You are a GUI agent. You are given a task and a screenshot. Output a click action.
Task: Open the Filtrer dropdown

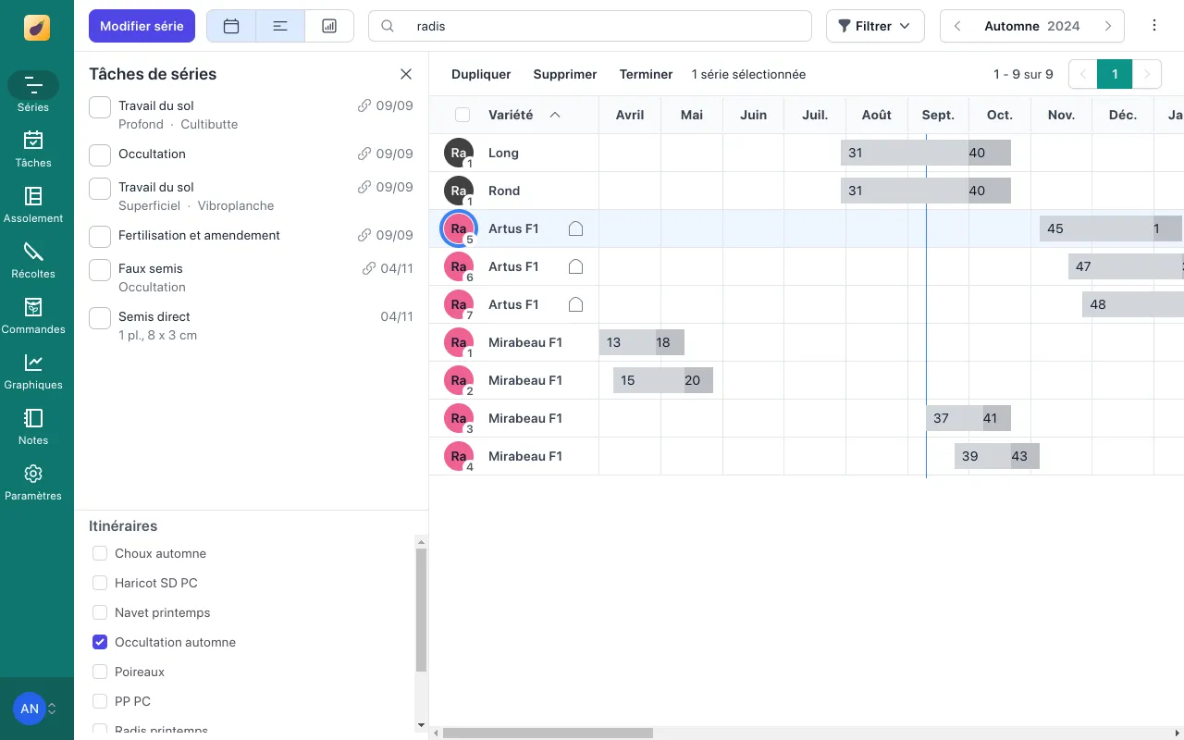pos(874,26)
